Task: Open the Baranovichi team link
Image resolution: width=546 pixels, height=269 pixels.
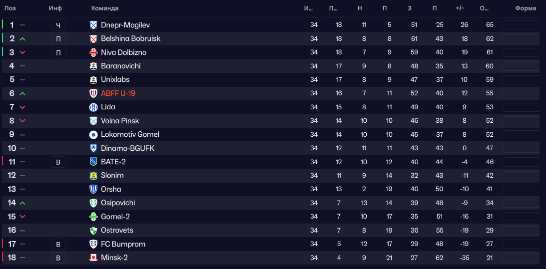Action: 120,66
